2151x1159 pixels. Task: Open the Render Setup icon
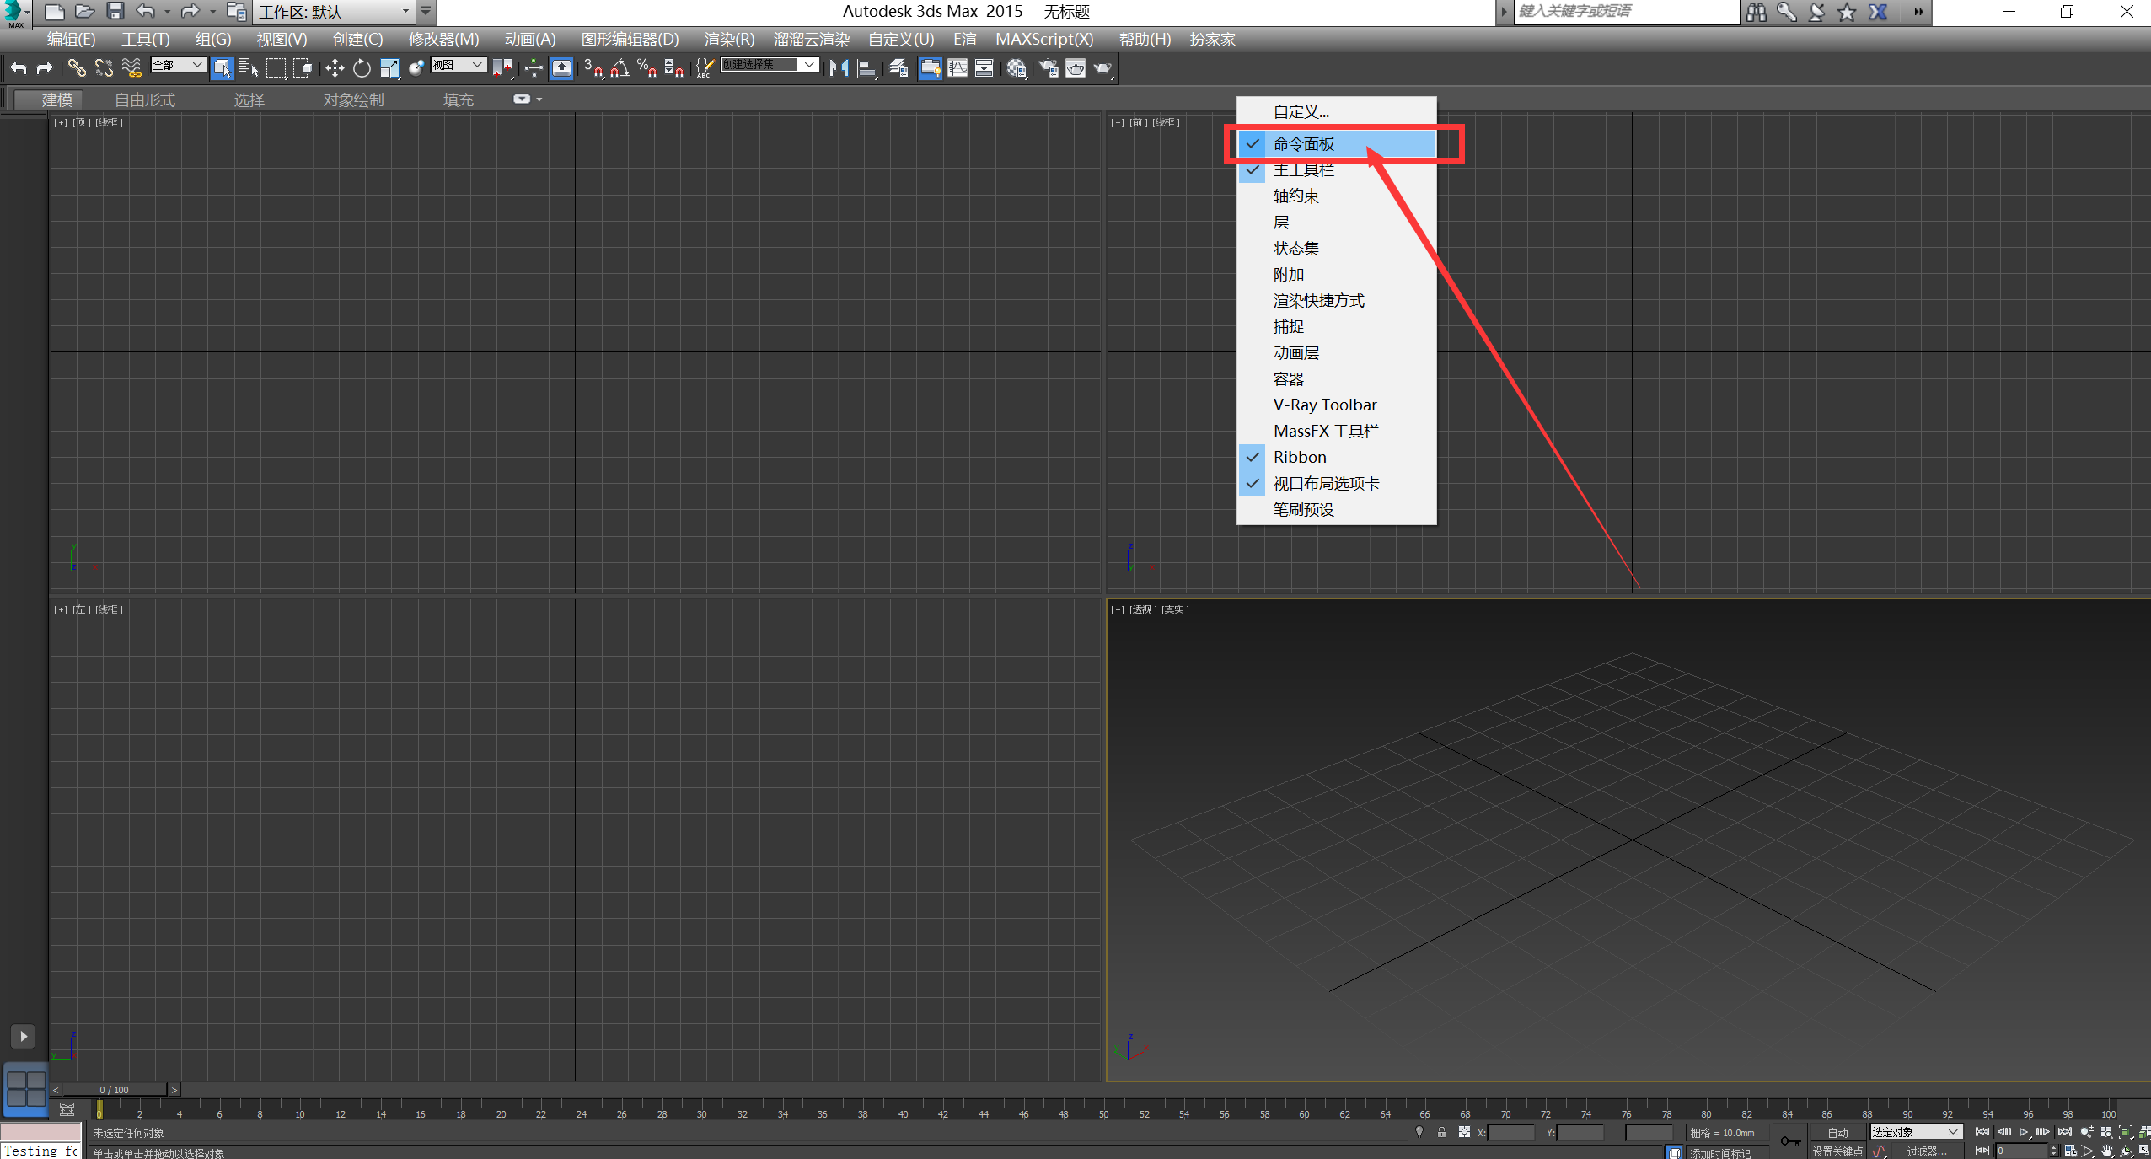tap(1049, 68)
